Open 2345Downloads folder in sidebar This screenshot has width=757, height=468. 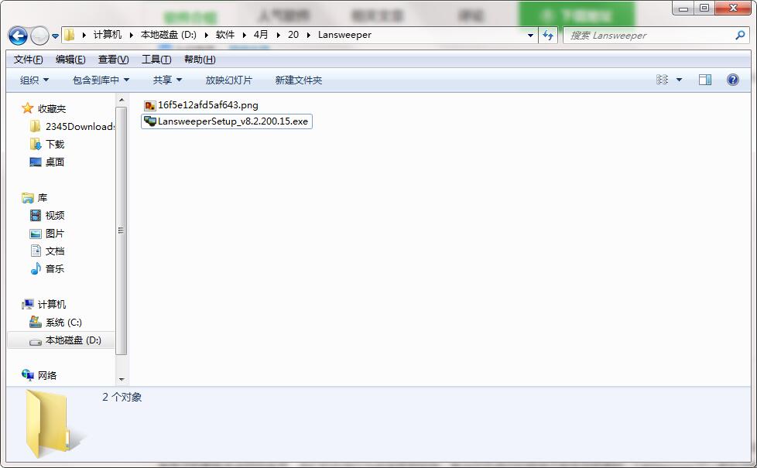[x=72, y=126]
